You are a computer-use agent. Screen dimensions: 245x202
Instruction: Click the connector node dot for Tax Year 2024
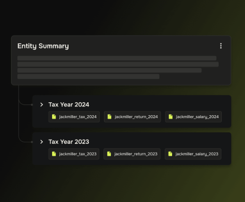coord(32,105)
